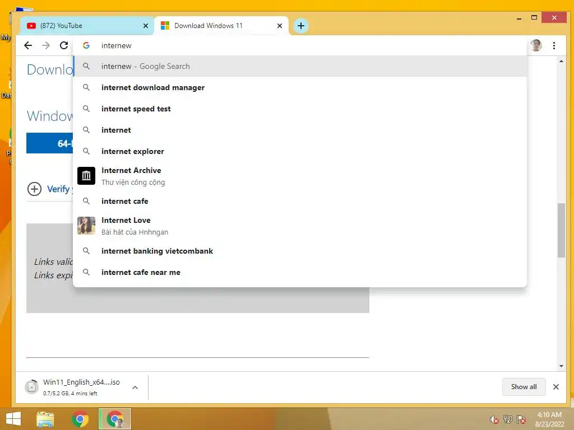Click the page scroll down arrow

(561, 366)
